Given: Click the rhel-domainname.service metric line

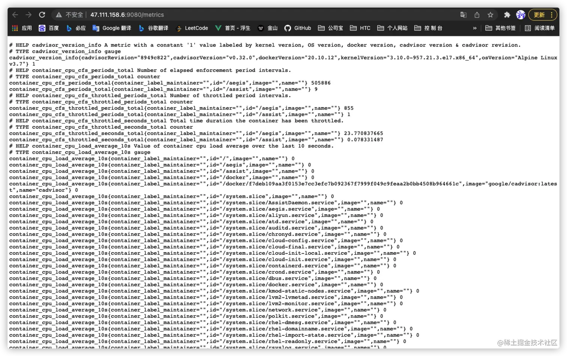Looking at the screenshot, I should click(211, 329).
